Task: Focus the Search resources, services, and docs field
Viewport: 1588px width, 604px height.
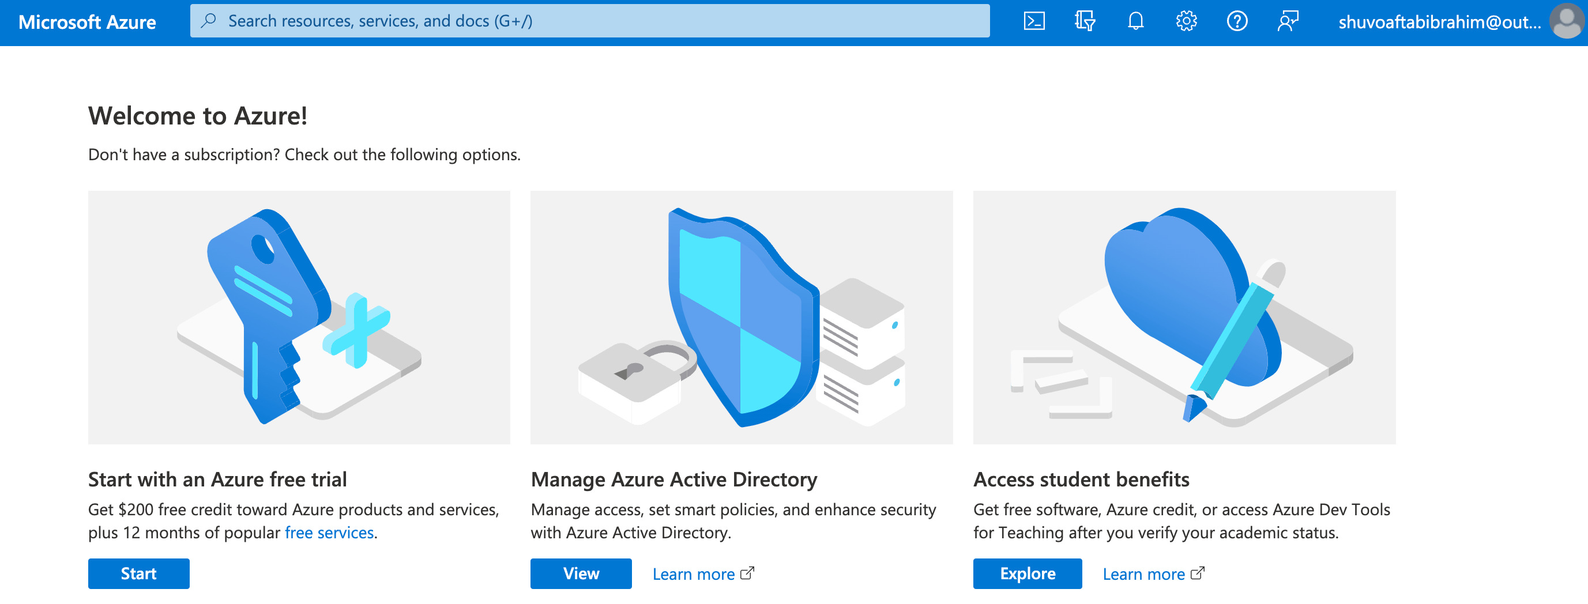Action: tap(590, 21)
